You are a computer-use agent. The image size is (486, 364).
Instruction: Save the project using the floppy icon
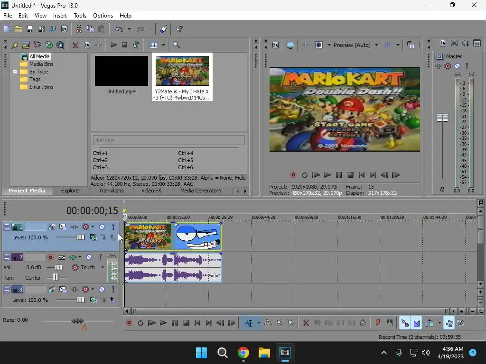click(x=30, y=29)
